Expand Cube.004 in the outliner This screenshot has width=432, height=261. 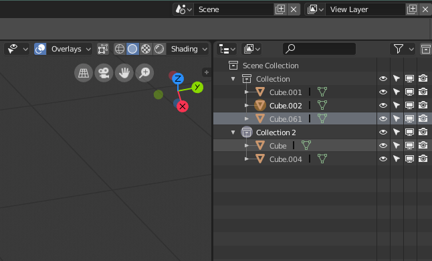coord(247,159)
